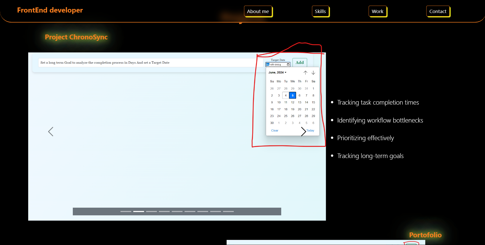
Task: Select the first carousel slide indicator
Action: (x=126, y=211)
